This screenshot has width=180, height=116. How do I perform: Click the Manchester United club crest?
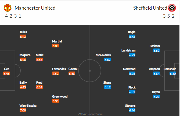8,8
